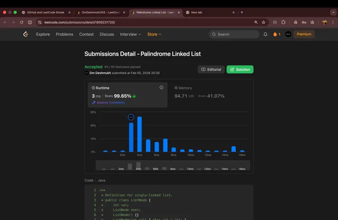
Task: Select the Memory stats panel
Action: tap(211, 95)
